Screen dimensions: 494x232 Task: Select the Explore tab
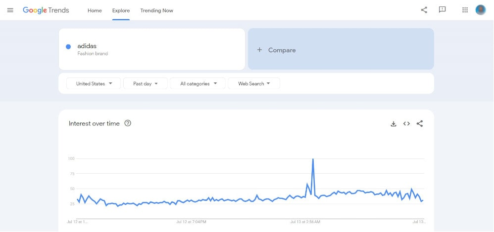pyautogui.click(x=121, y=10)
